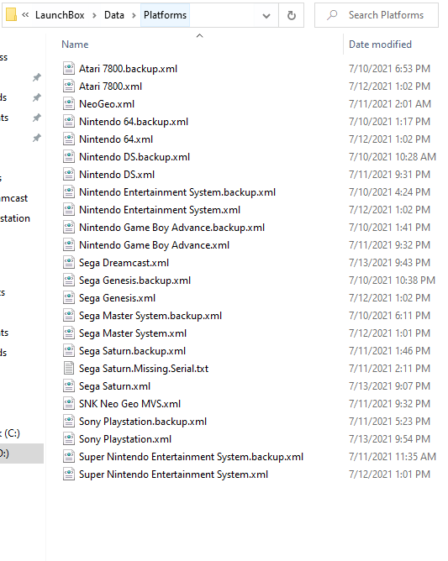Click the date 7/10/2021 6:53 PM
Image resolution: width=448 pixels, height=561 pixels.
click(389, 68)
